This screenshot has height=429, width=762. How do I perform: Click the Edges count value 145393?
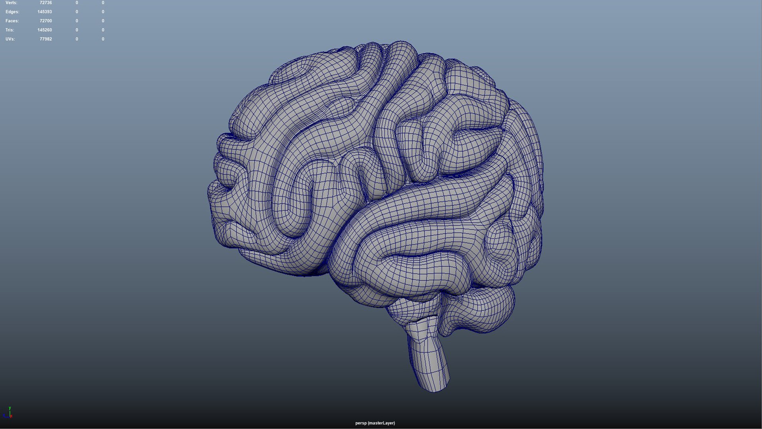44,12
